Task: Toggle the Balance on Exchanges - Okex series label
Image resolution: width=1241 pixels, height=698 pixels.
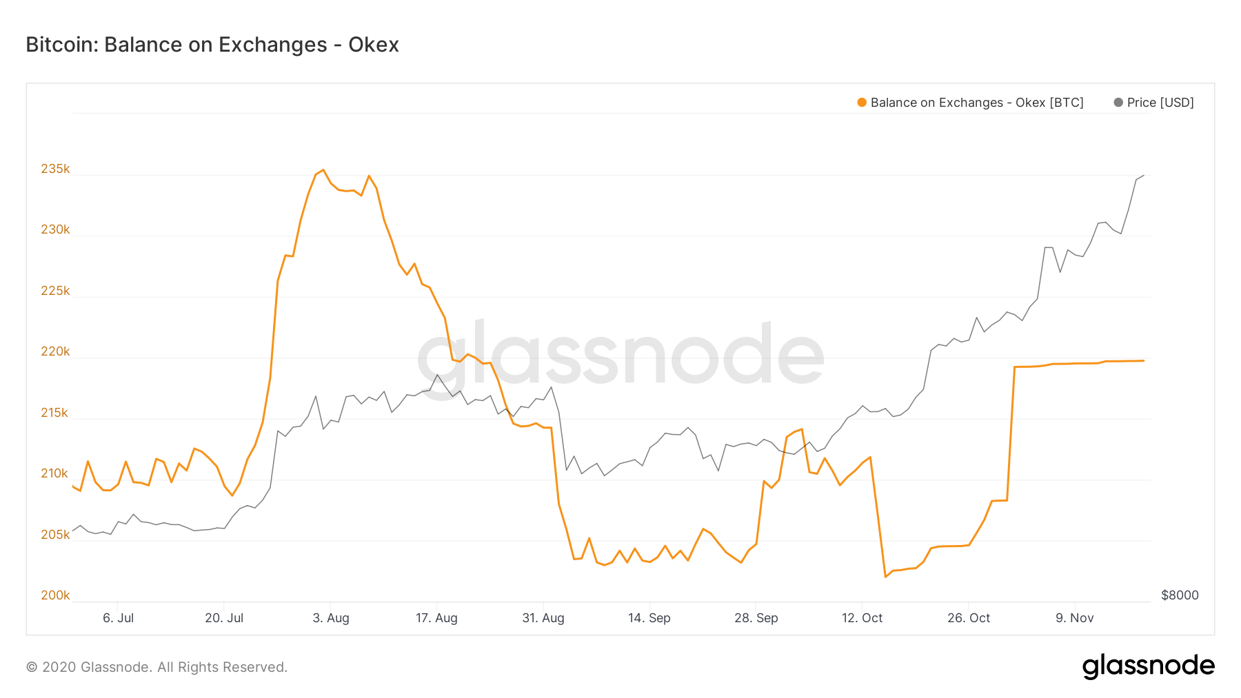Action: pyautogui.click(x=976, y=103)
